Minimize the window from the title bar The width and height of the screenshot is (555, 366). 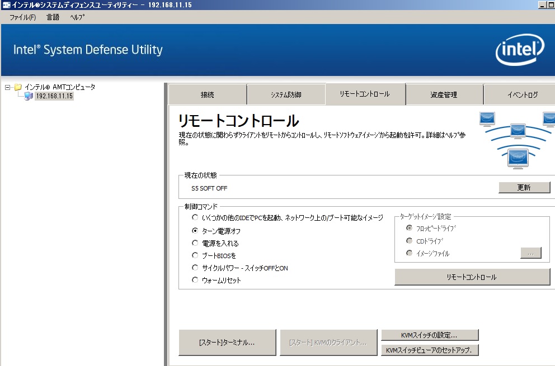542,5
